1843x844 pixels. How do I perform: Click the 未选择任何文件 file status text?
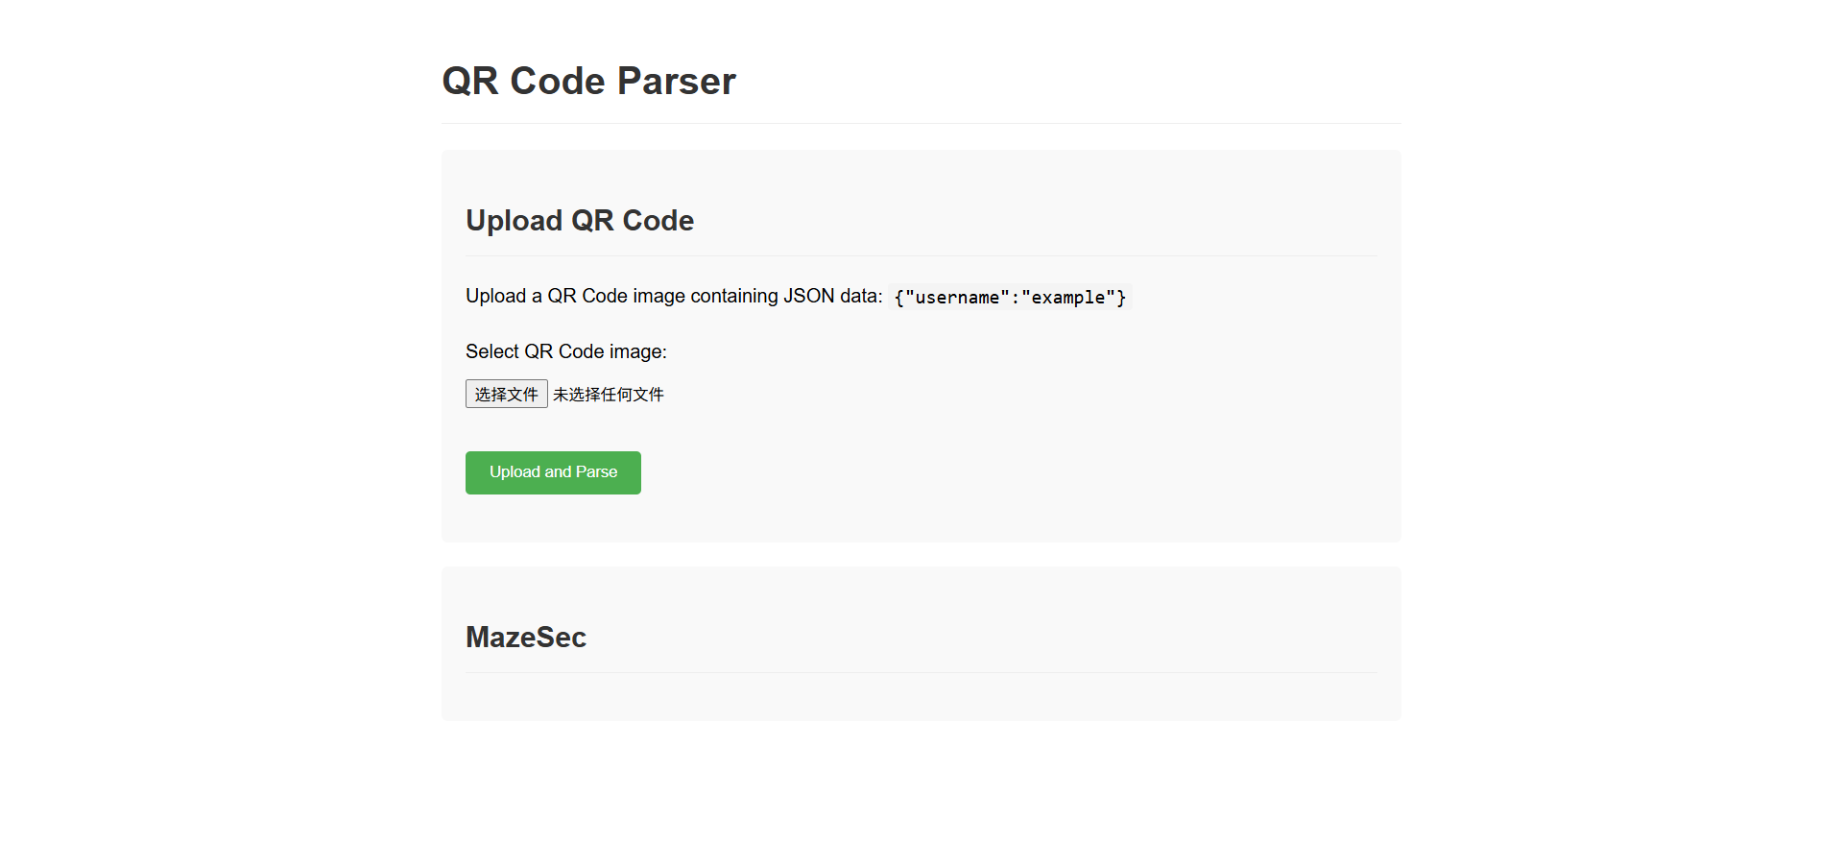click(609, 395)
